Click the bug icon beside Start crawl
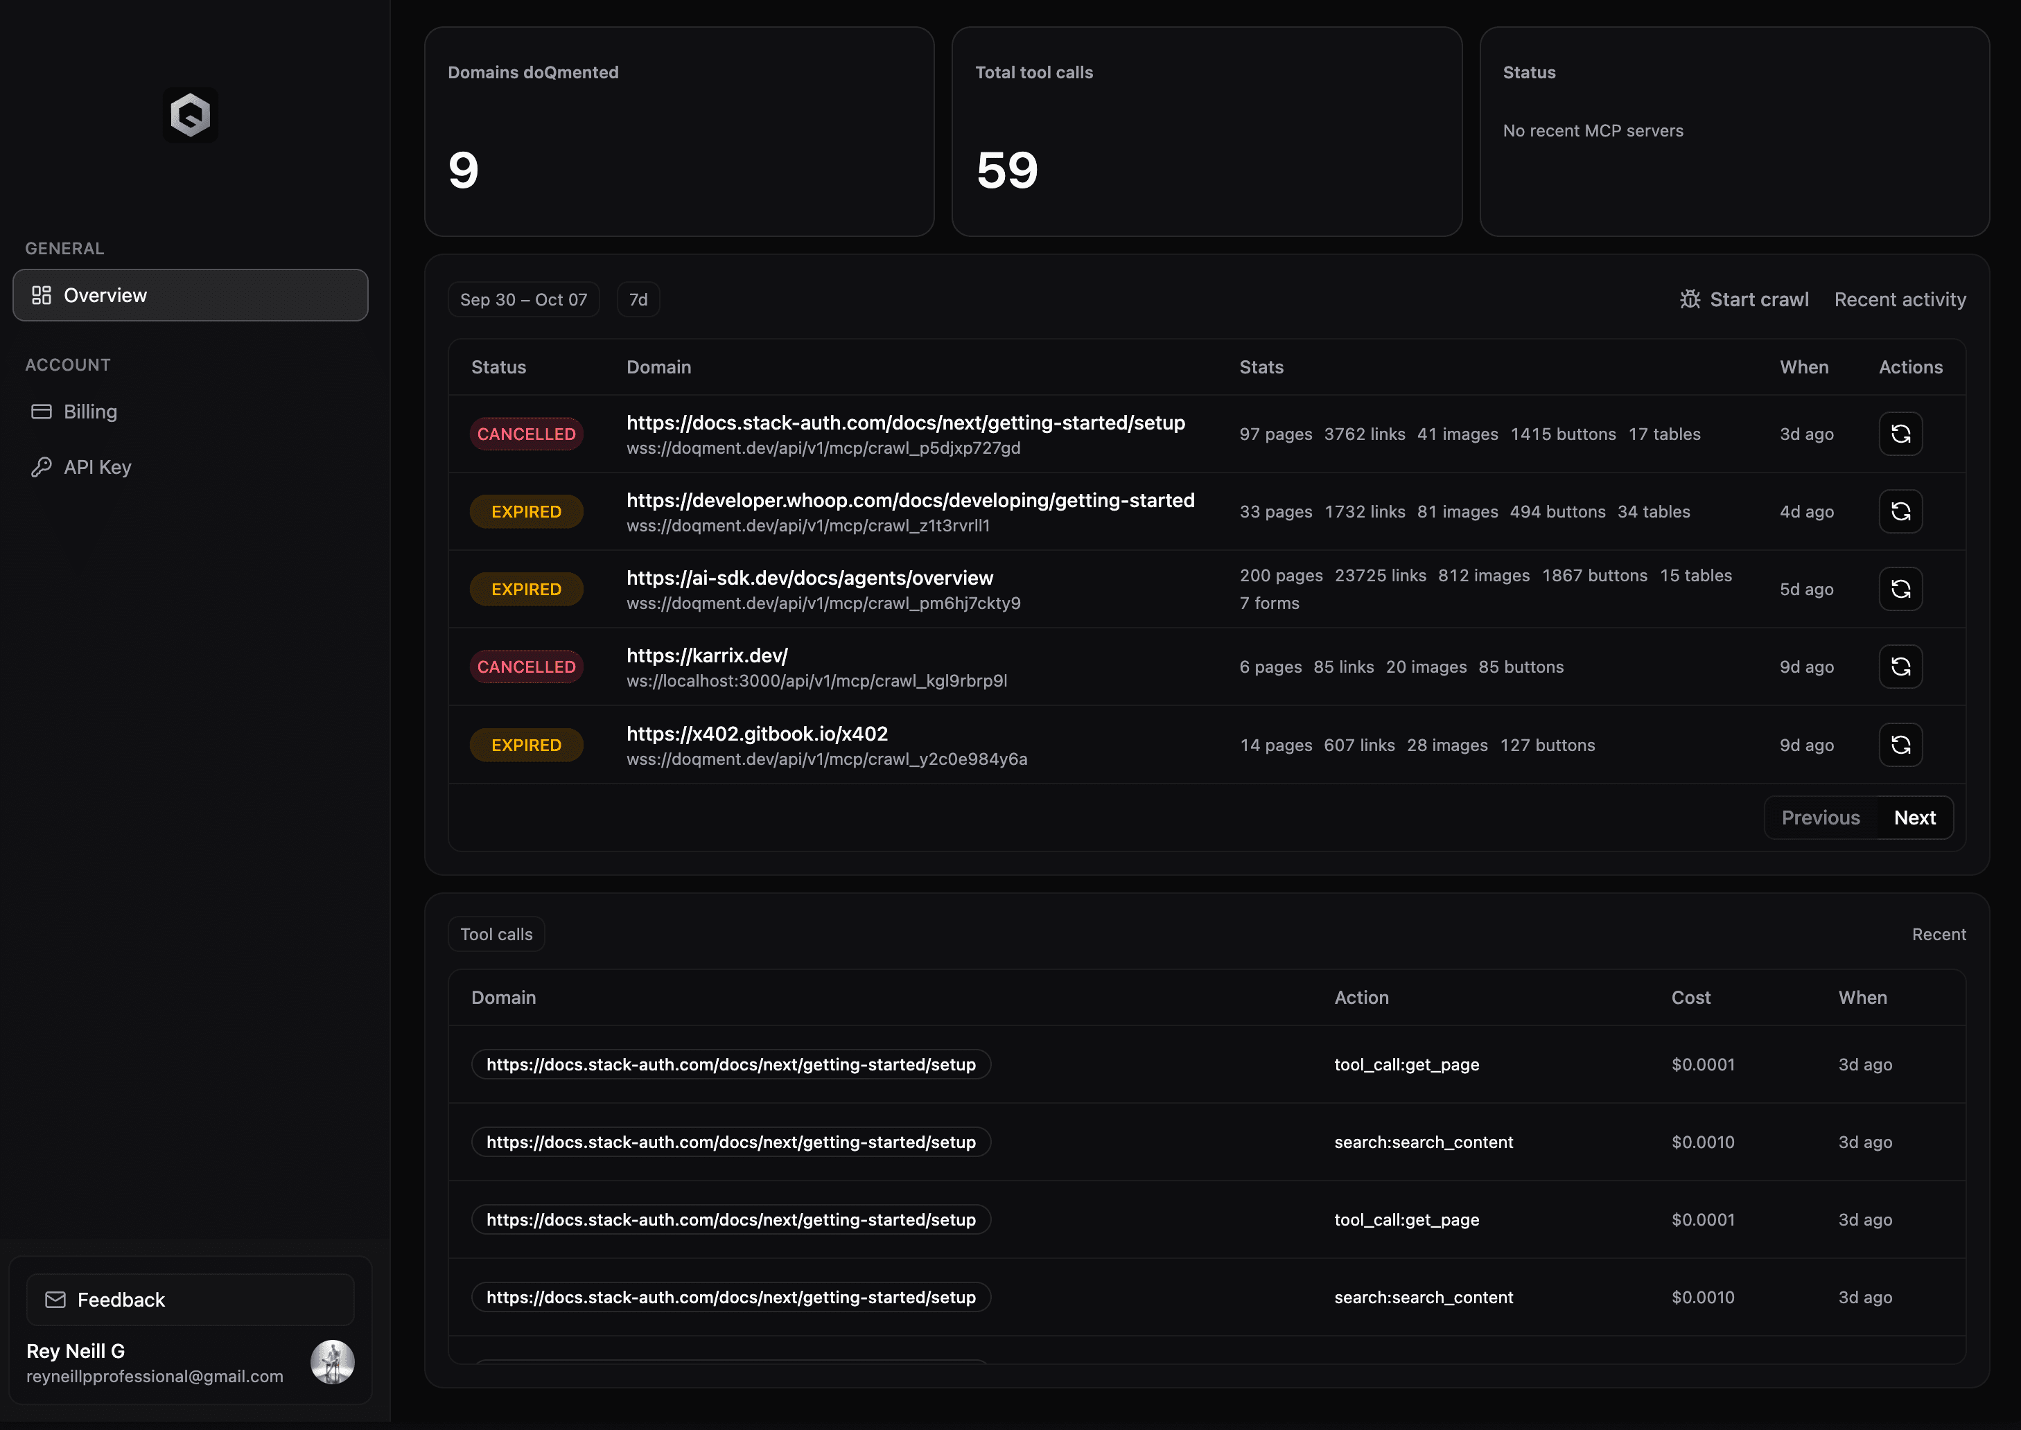This screenshot has width=2021, height=1430. pyautogui.click(x=1690, y=299)
